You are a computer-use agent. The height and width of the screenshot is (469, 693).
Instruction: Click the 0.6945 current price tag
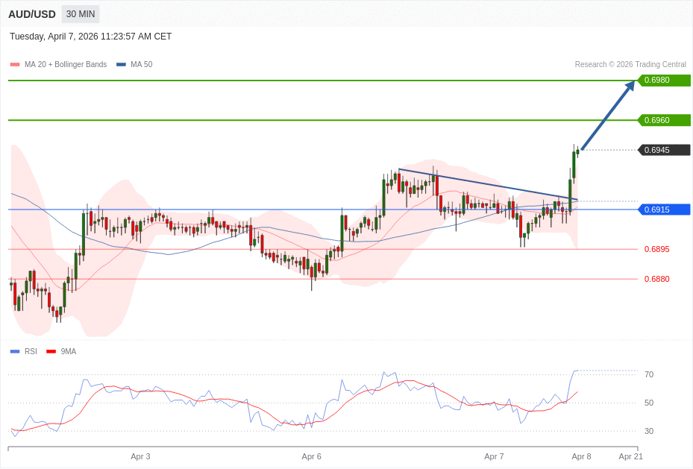point(664,150)
